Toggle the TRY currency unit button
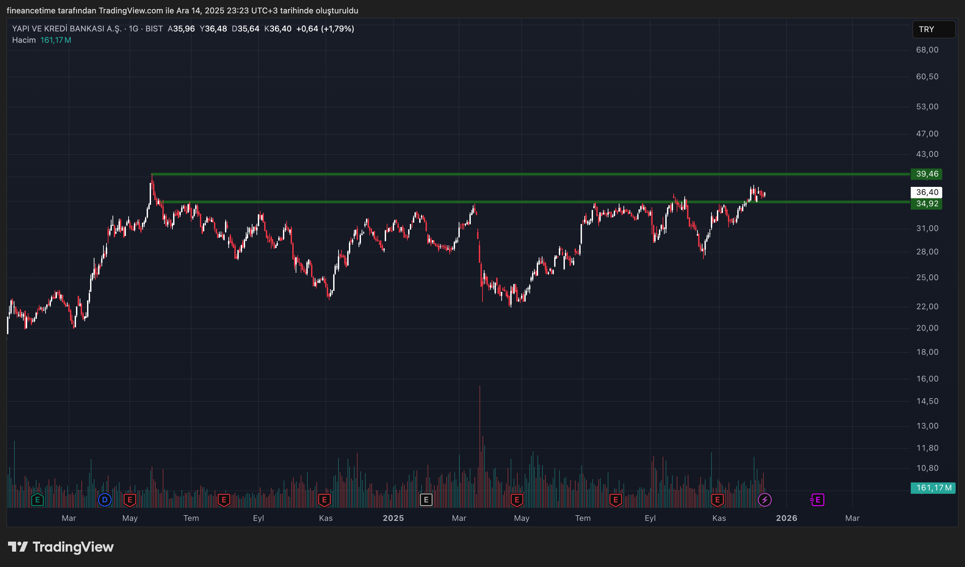Screen dimensions: 965x567 point(933,29)
